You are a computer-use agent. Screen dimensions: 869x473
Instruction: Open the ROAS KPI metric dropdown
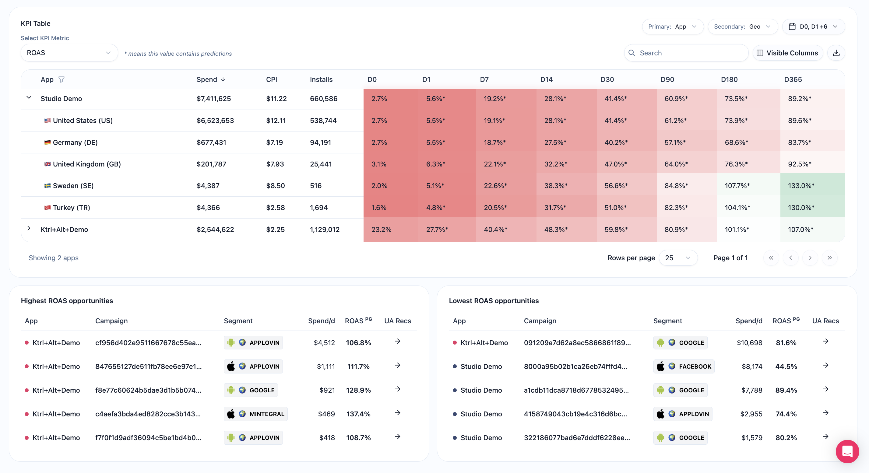click(x=69, y=53)
